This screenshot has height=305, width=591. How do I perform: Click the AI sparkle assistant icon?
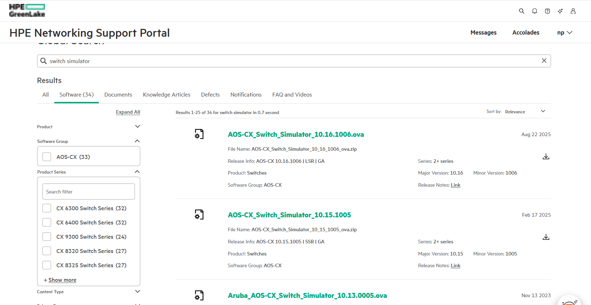[560, 11]
